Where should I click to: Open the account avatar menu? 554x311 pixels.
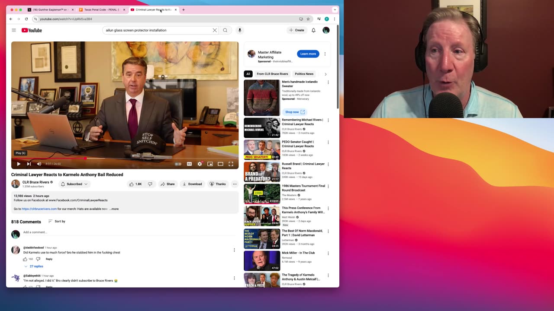326,30
